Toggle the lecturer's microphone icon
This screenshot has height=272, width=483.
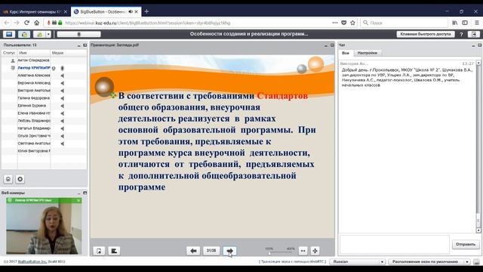tap(62, 68)
